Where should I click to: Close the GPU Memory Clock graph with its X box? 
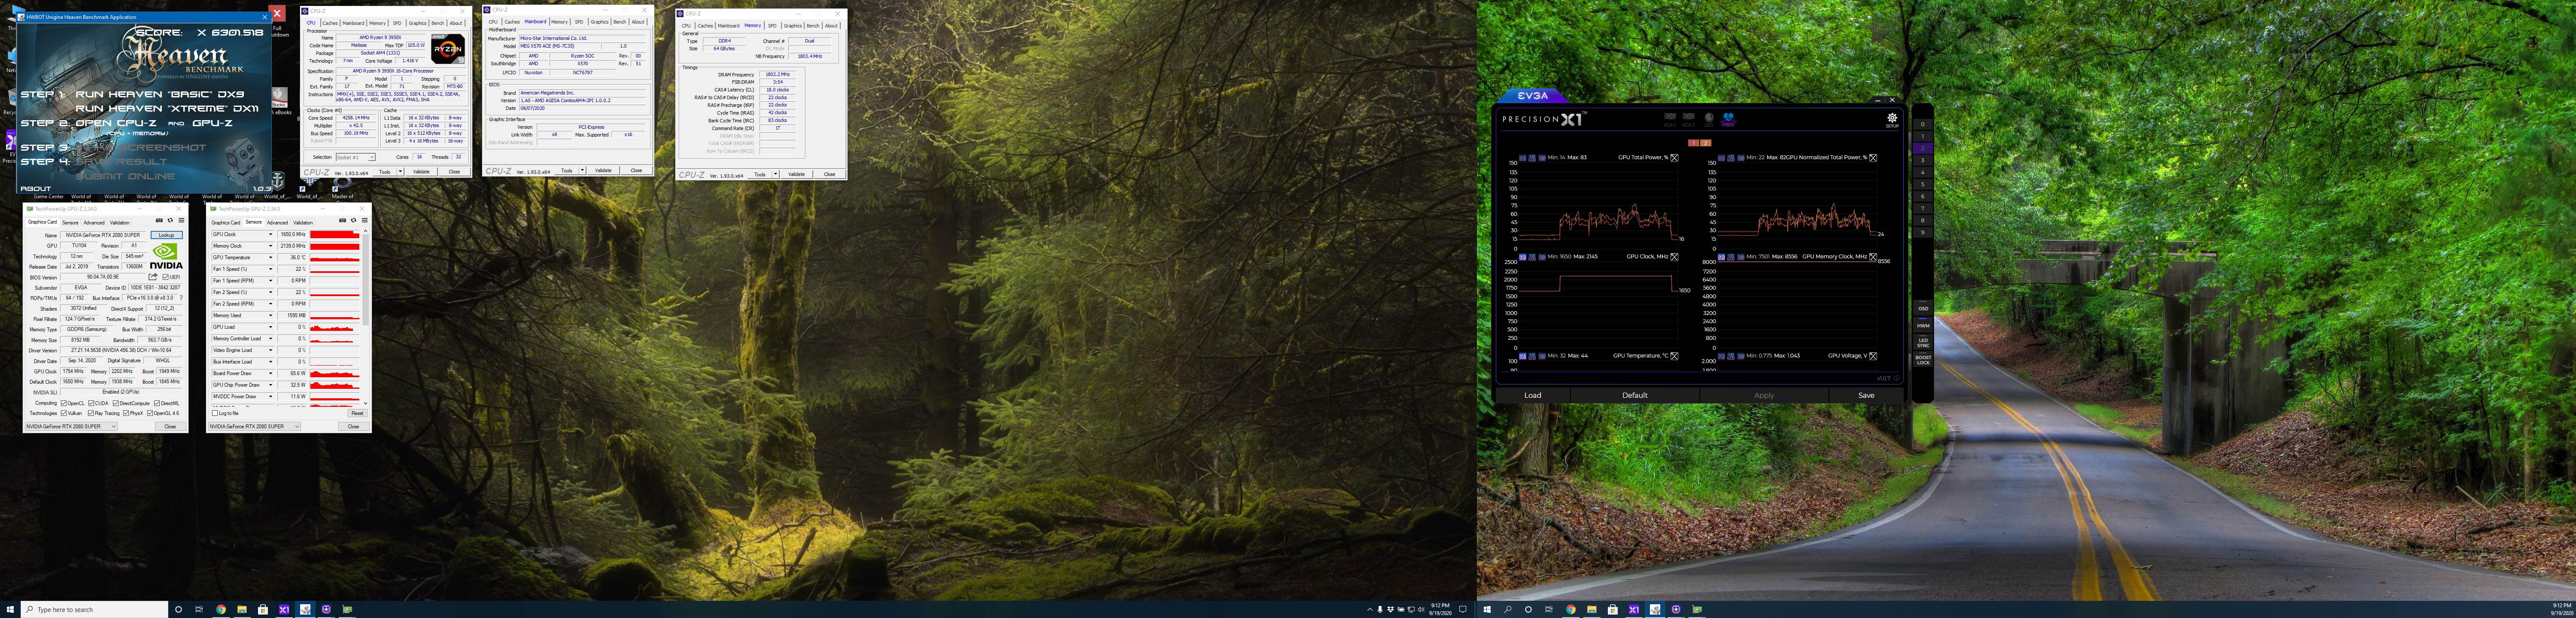coord(1873,257)
